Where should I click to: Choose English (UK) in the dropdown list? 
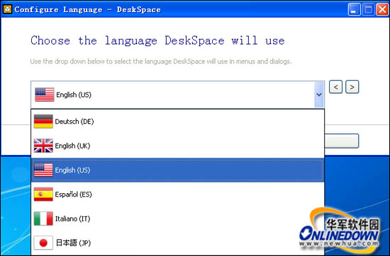(x=177, y=146)
